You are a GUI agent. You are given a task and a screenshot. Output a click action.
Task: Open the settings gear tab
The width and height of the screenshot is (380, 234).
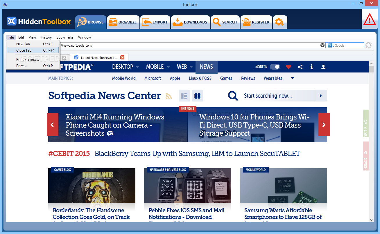point(280,22)
